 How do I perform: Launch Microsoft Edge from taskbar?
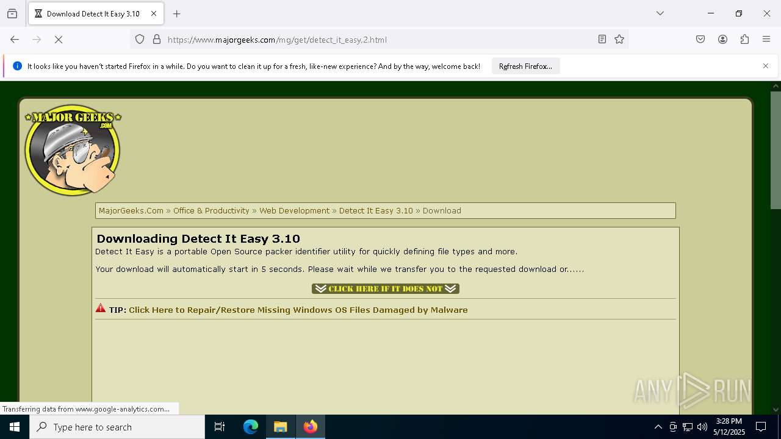[x=251, y=427]
